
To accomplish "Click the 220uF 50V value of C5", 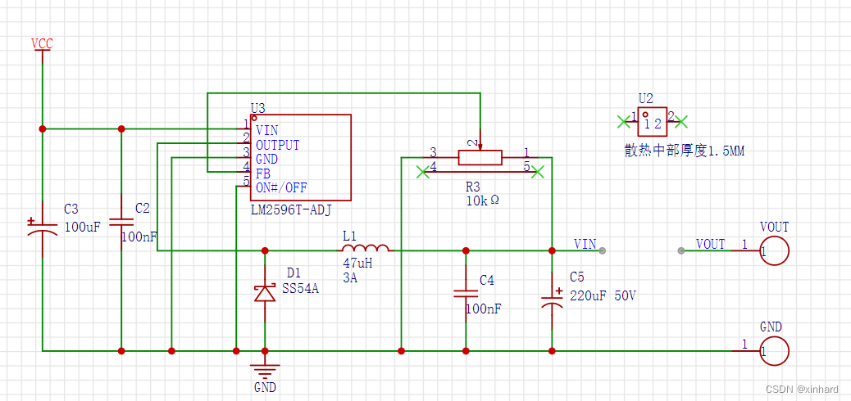I will coord(603,296).
